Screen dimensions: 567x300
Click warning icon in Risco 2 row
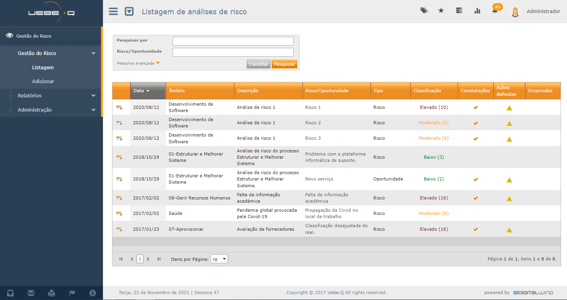tap(509, 123)
